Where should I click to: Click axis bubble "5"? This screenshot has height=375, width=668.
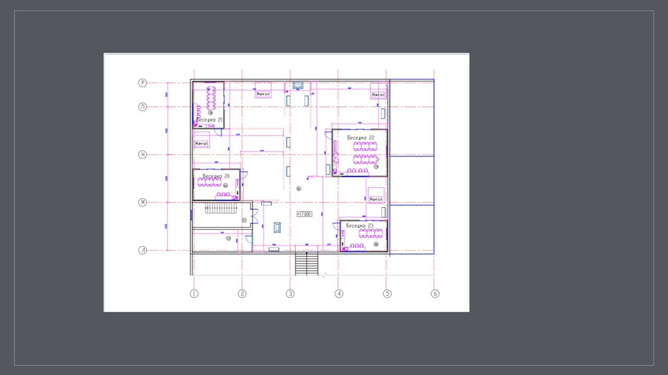point(387,294)
